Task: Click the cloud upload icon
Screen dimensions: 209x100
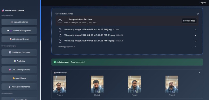Action: click(x=60, y=21)
